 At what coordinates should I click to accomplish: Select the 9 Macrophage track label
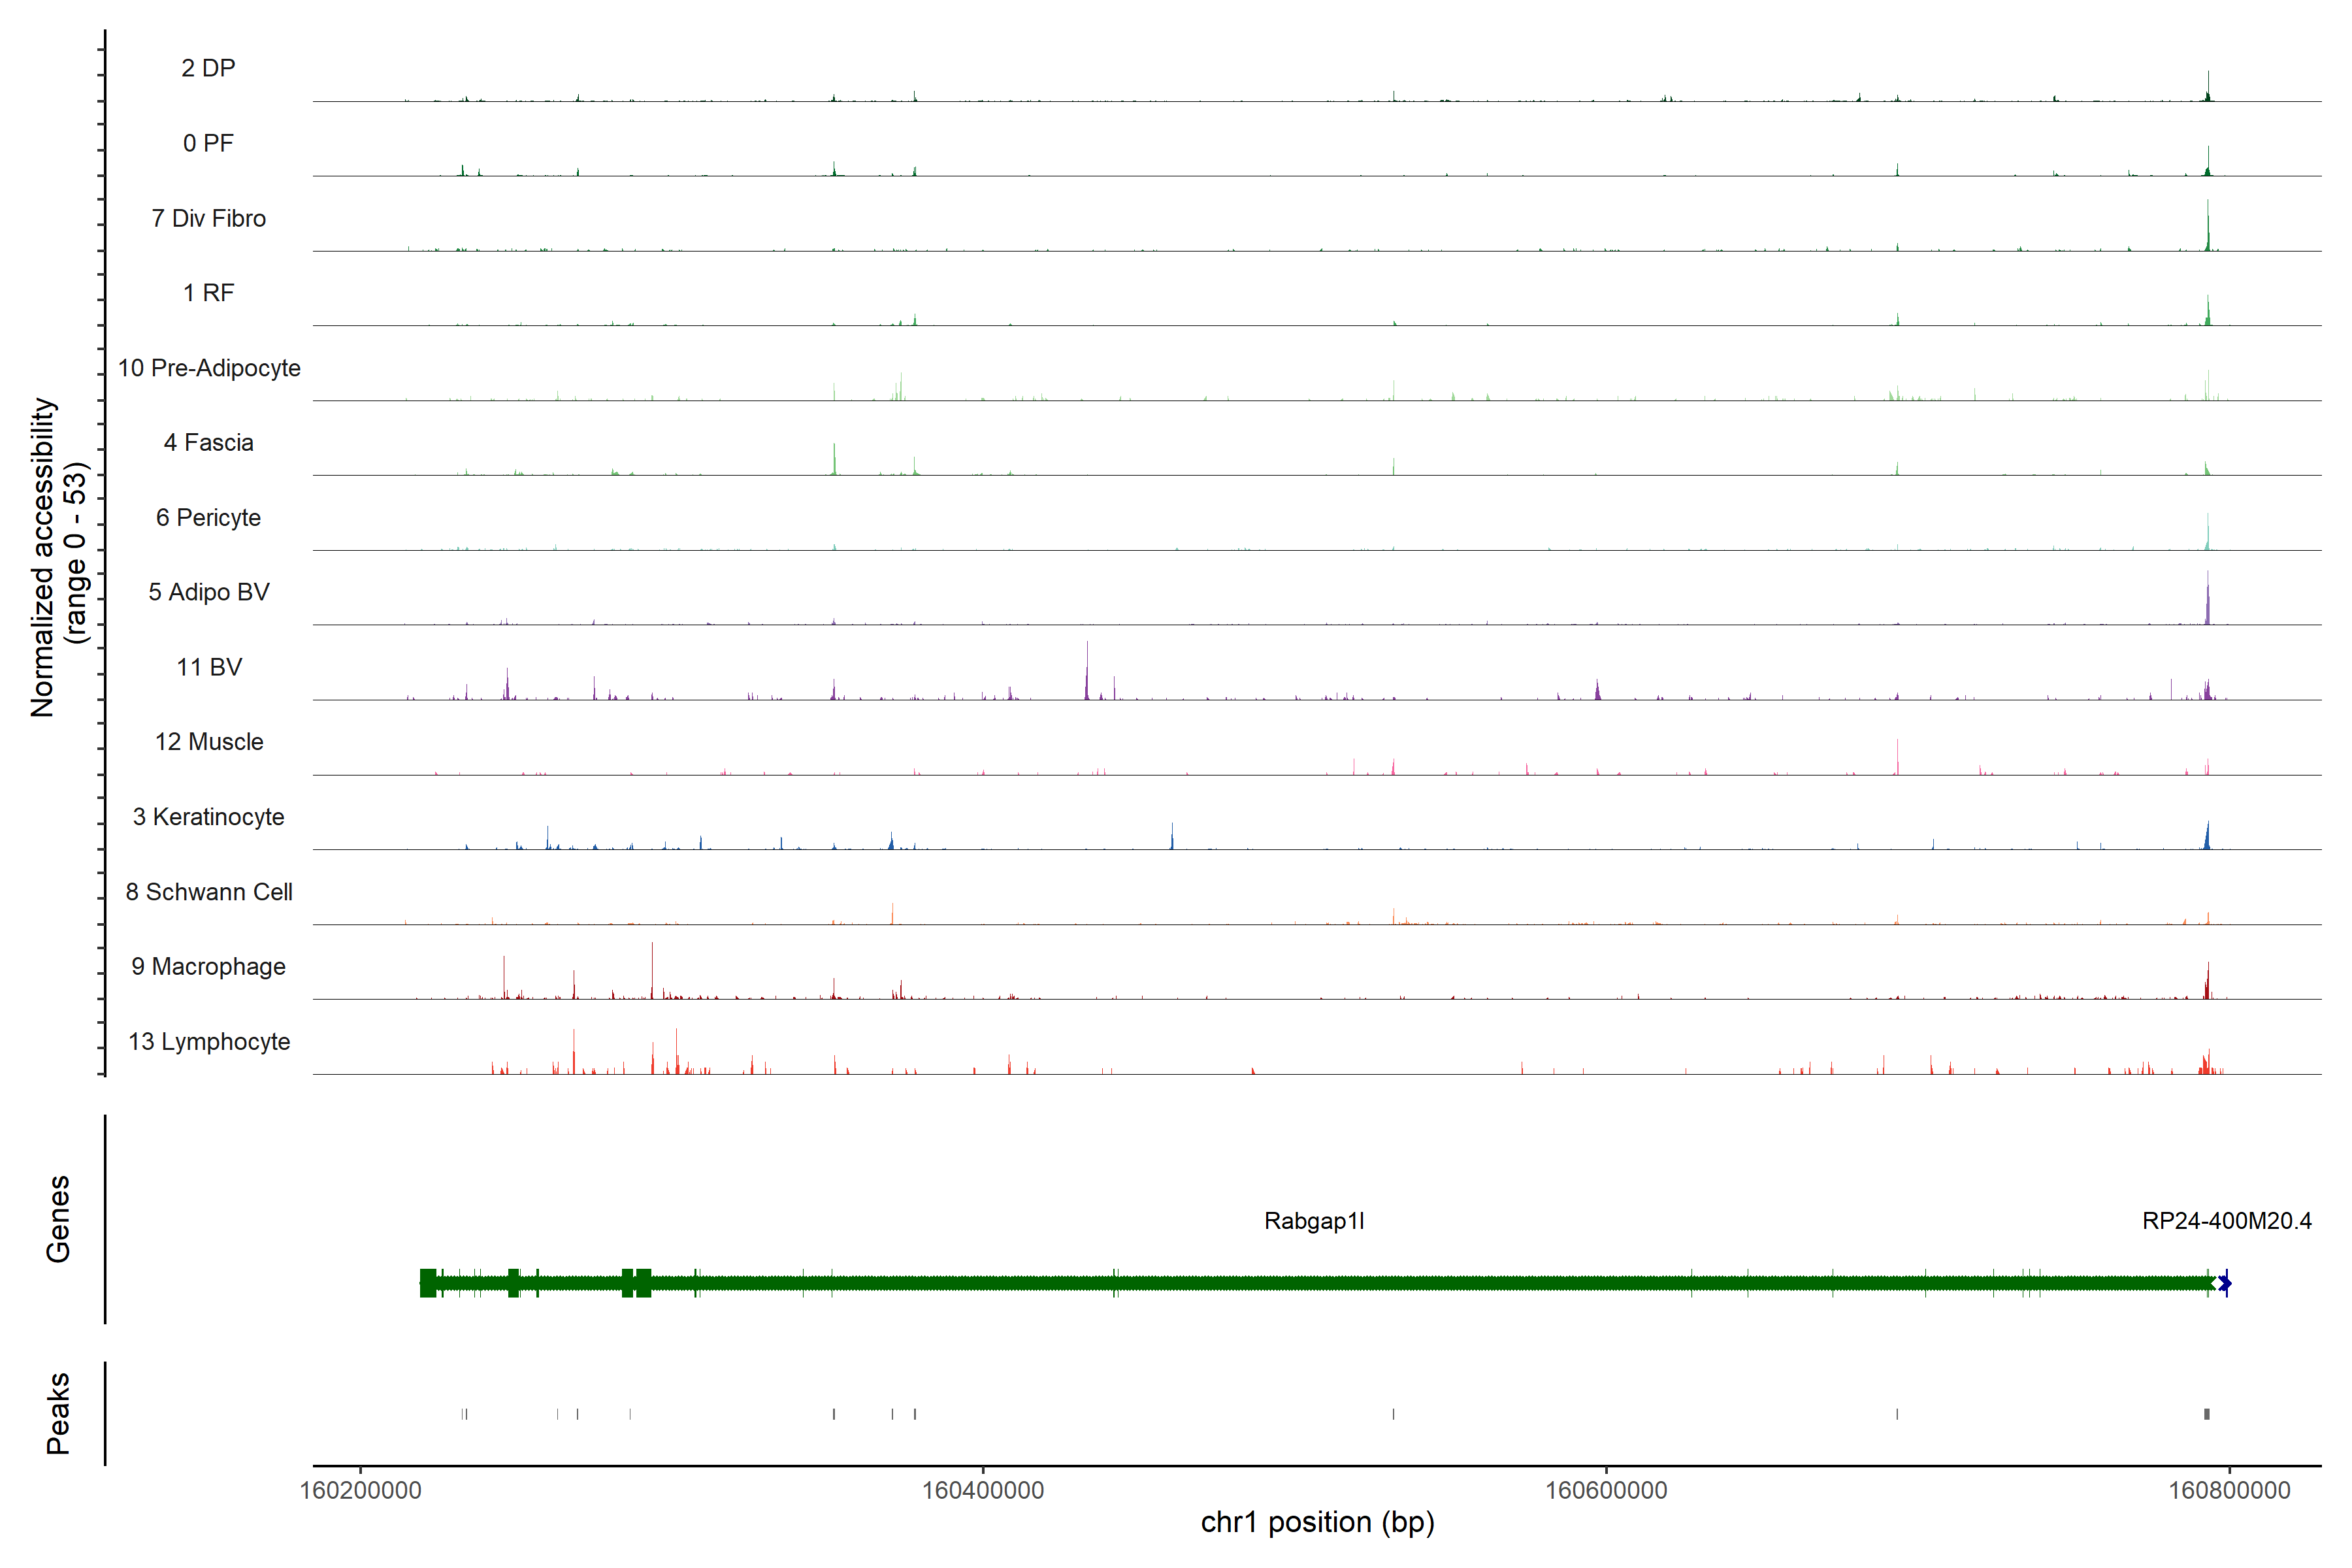pyautogui.click(x=208, y=967)
